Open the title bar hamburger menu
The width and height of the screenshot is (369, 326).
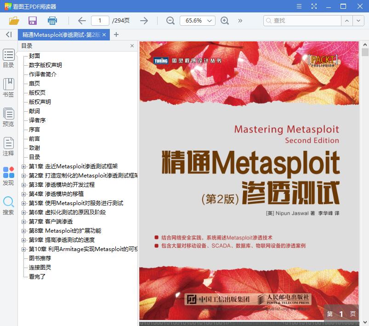tap(299, 6)
